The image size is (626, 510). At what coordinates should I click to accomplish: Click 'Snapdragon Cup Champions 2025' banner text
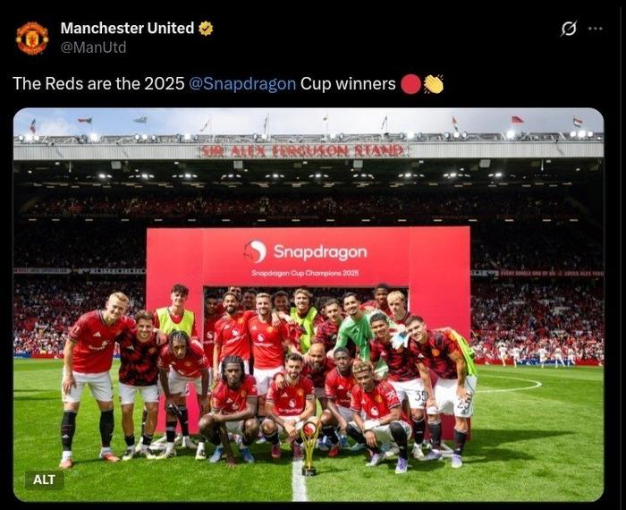point(305,273)
